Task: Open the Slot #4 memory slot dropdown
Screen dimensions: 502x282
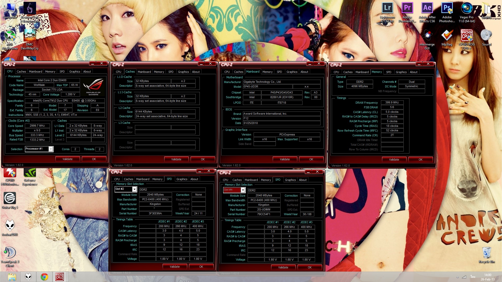Action: pos(243,190)
